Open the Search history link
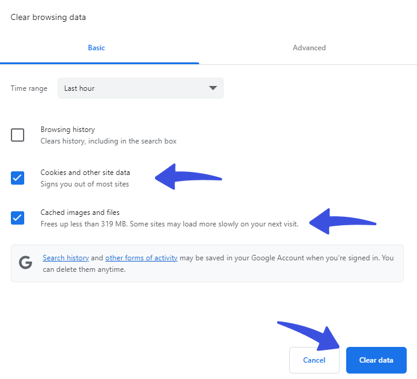 click(66, 258)
